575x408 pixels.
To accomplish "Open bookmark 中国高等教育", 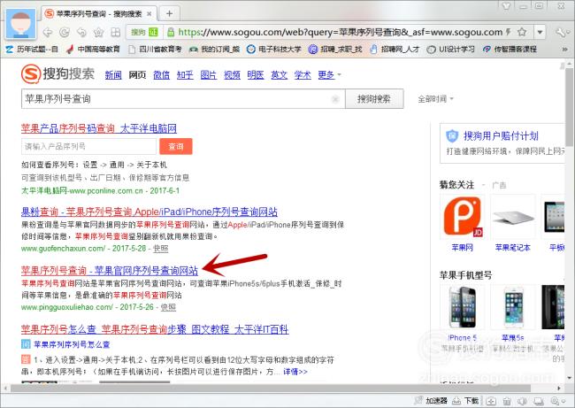I will point(94,50).
